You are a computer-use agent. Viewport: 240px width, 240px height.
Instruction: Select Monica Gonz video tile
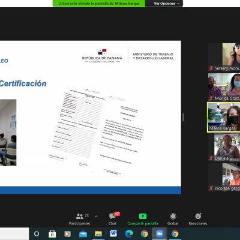[224, 87]
